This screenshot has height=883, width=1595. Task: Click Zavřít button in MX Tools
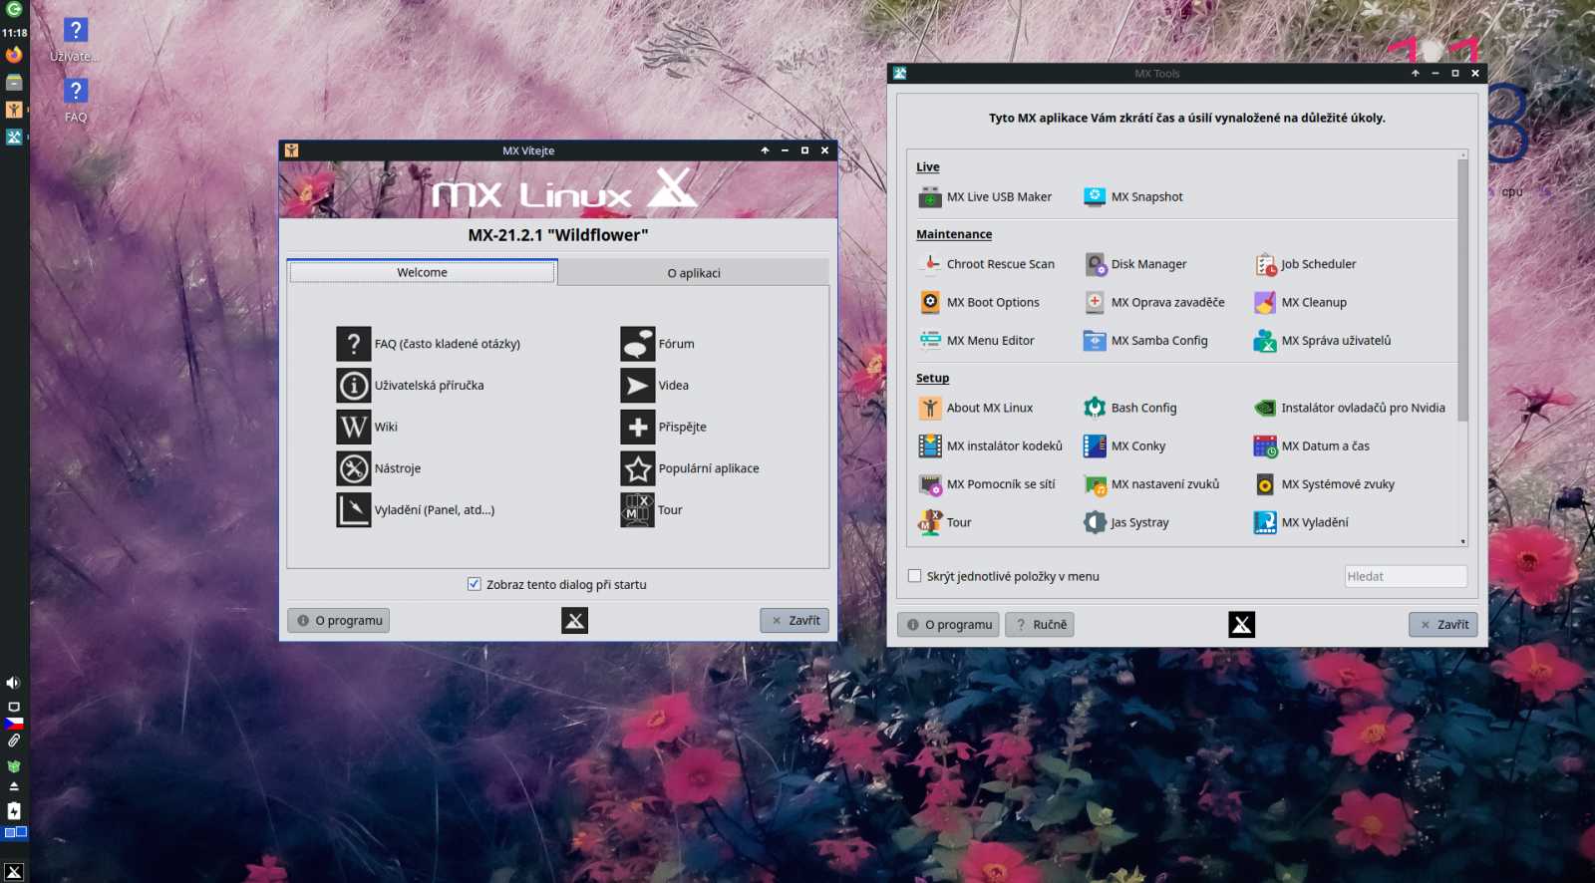point(1443,625)
